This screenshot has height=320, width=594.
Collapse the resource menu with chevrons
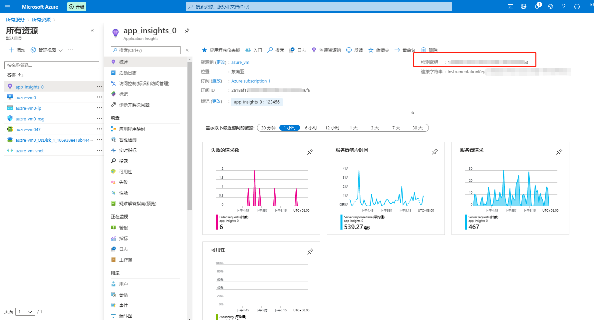click(x=187, y=50)
